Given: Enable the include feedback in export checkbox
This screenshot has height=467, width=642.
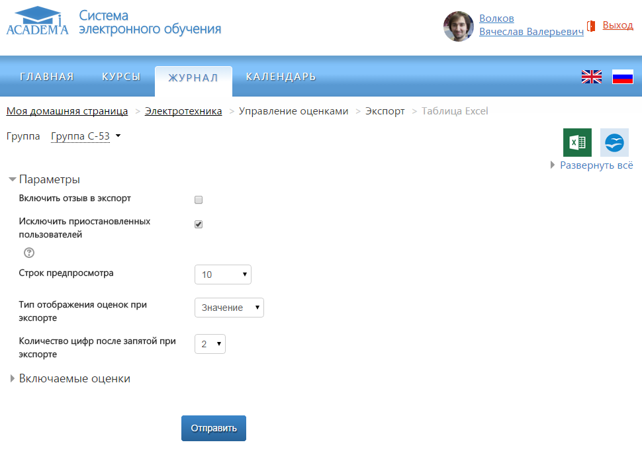Looking at the screenshot, I should (199, 200).
